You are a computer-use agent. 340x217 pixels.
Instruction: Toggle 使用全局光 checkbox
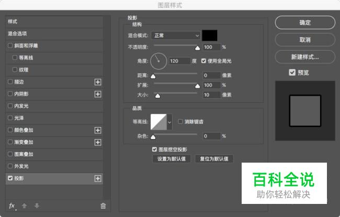point(203,61)
